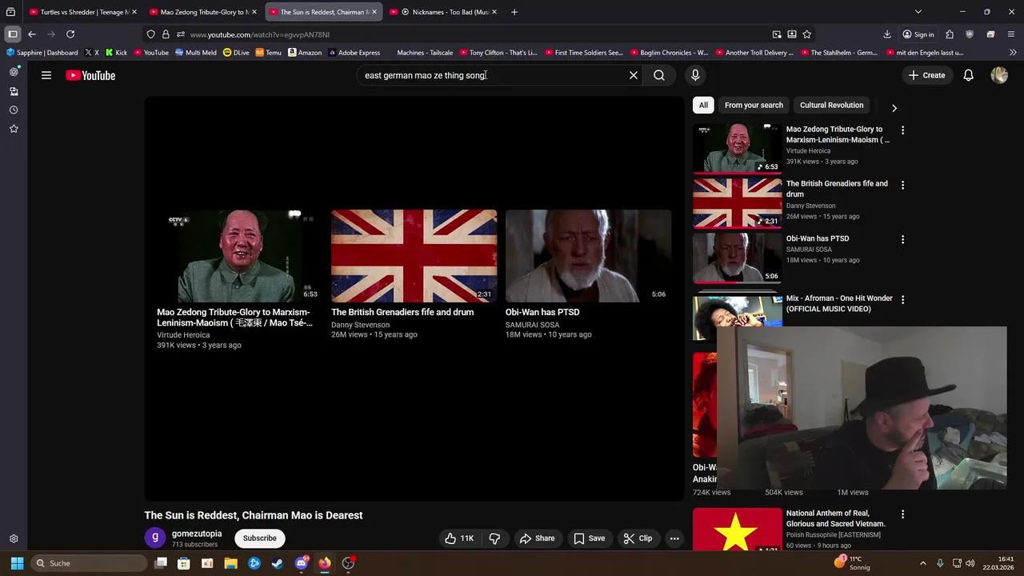The height and width of the screenshot is (576, 1024).
Task: Open the Multi Meld bookmark
Action: pyautogui.click(x=195, y=53)
